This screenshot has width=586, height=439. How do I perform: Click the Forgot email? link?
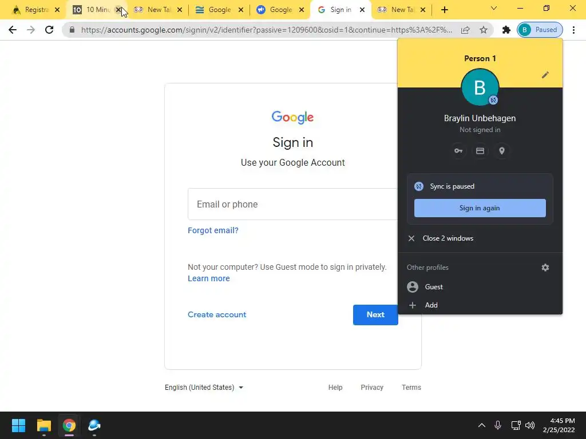point(213,230)
